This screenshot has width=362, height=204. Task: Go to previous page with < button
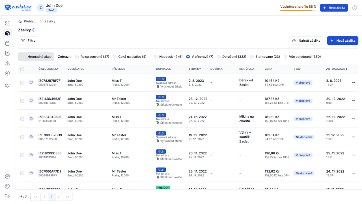pyautogui.click(x=44, y=197)
